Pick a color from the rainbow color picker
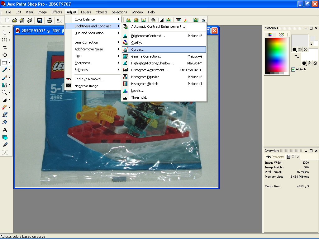 [x=277, y=54]
